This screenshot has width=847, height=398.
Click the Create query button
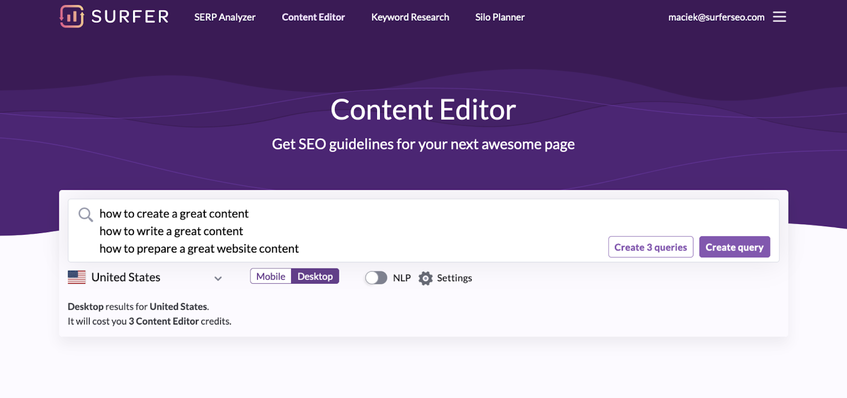click(735, 247)
